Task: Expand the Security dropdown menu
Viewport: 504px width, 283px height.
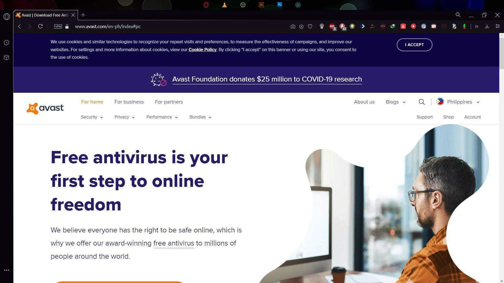Action: (x=92, y=117)
